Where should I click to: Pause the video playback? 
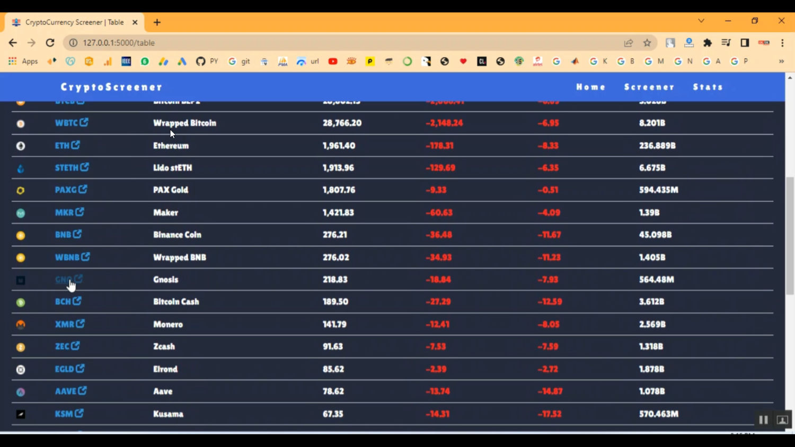point(763,420)
